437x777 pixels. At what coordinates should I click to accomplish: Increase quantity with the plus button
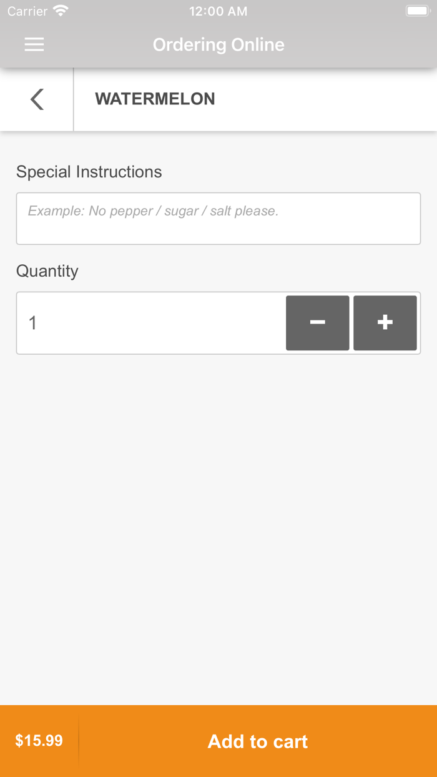pos(385,323)
